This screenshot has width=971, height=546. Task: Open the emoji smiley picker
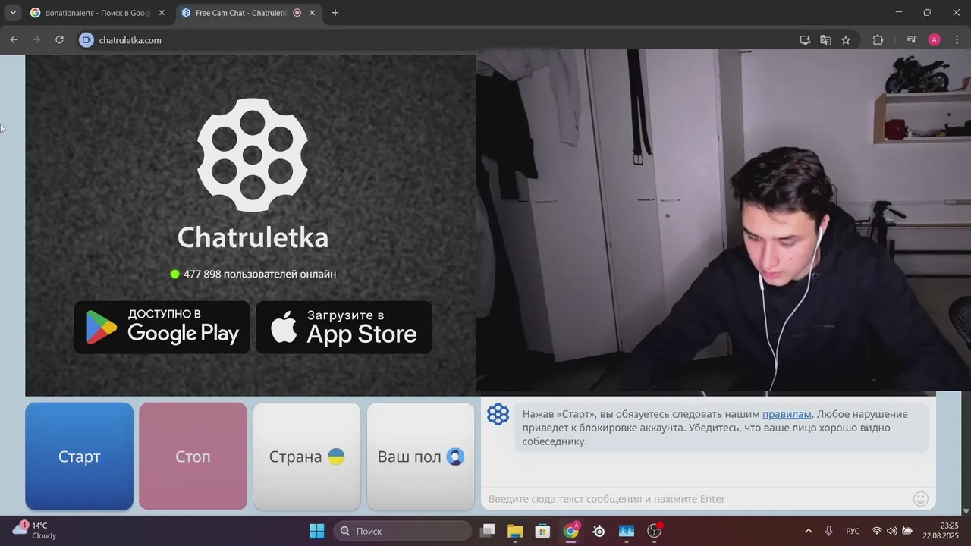[921, 499]
